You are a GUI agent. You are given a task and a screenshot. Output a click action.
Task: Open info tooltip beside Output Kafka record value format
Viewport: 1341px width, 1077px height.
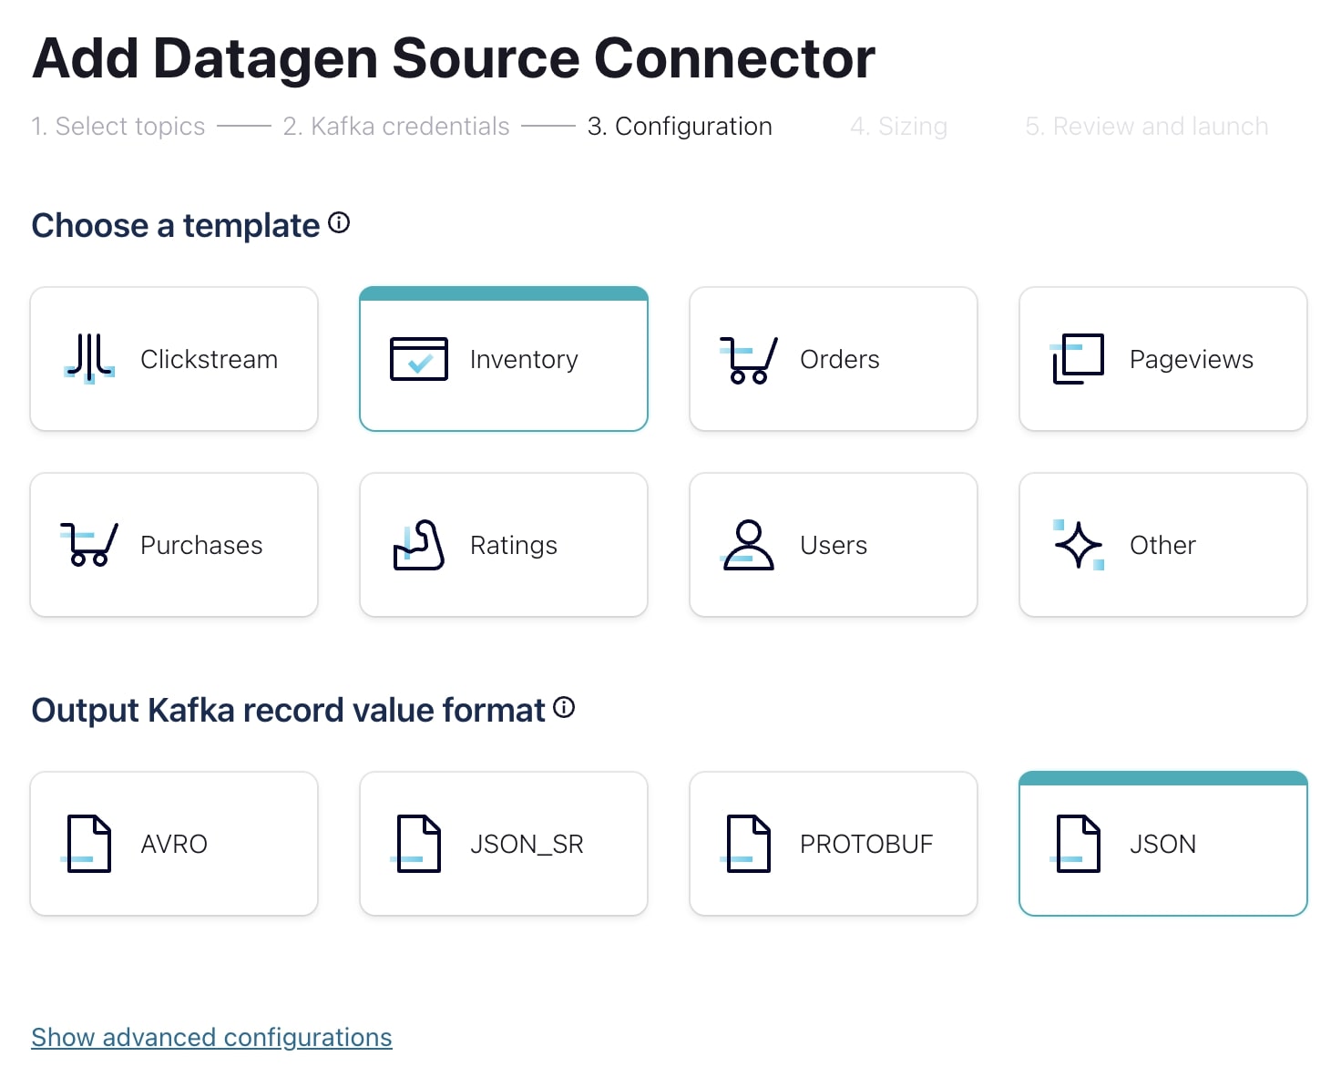pyautogui.click(x=564, y=707)
